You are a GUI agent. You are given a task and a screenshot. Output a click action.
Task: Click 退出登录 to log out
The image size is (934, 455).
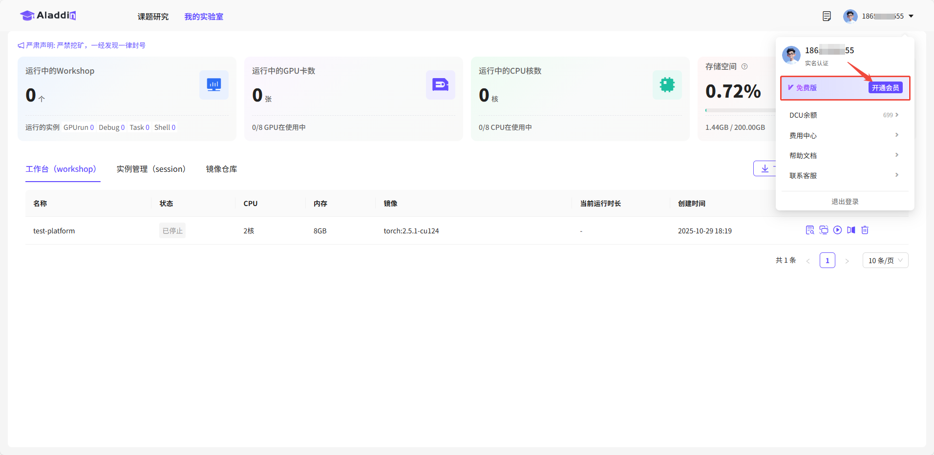coord(845,202)
